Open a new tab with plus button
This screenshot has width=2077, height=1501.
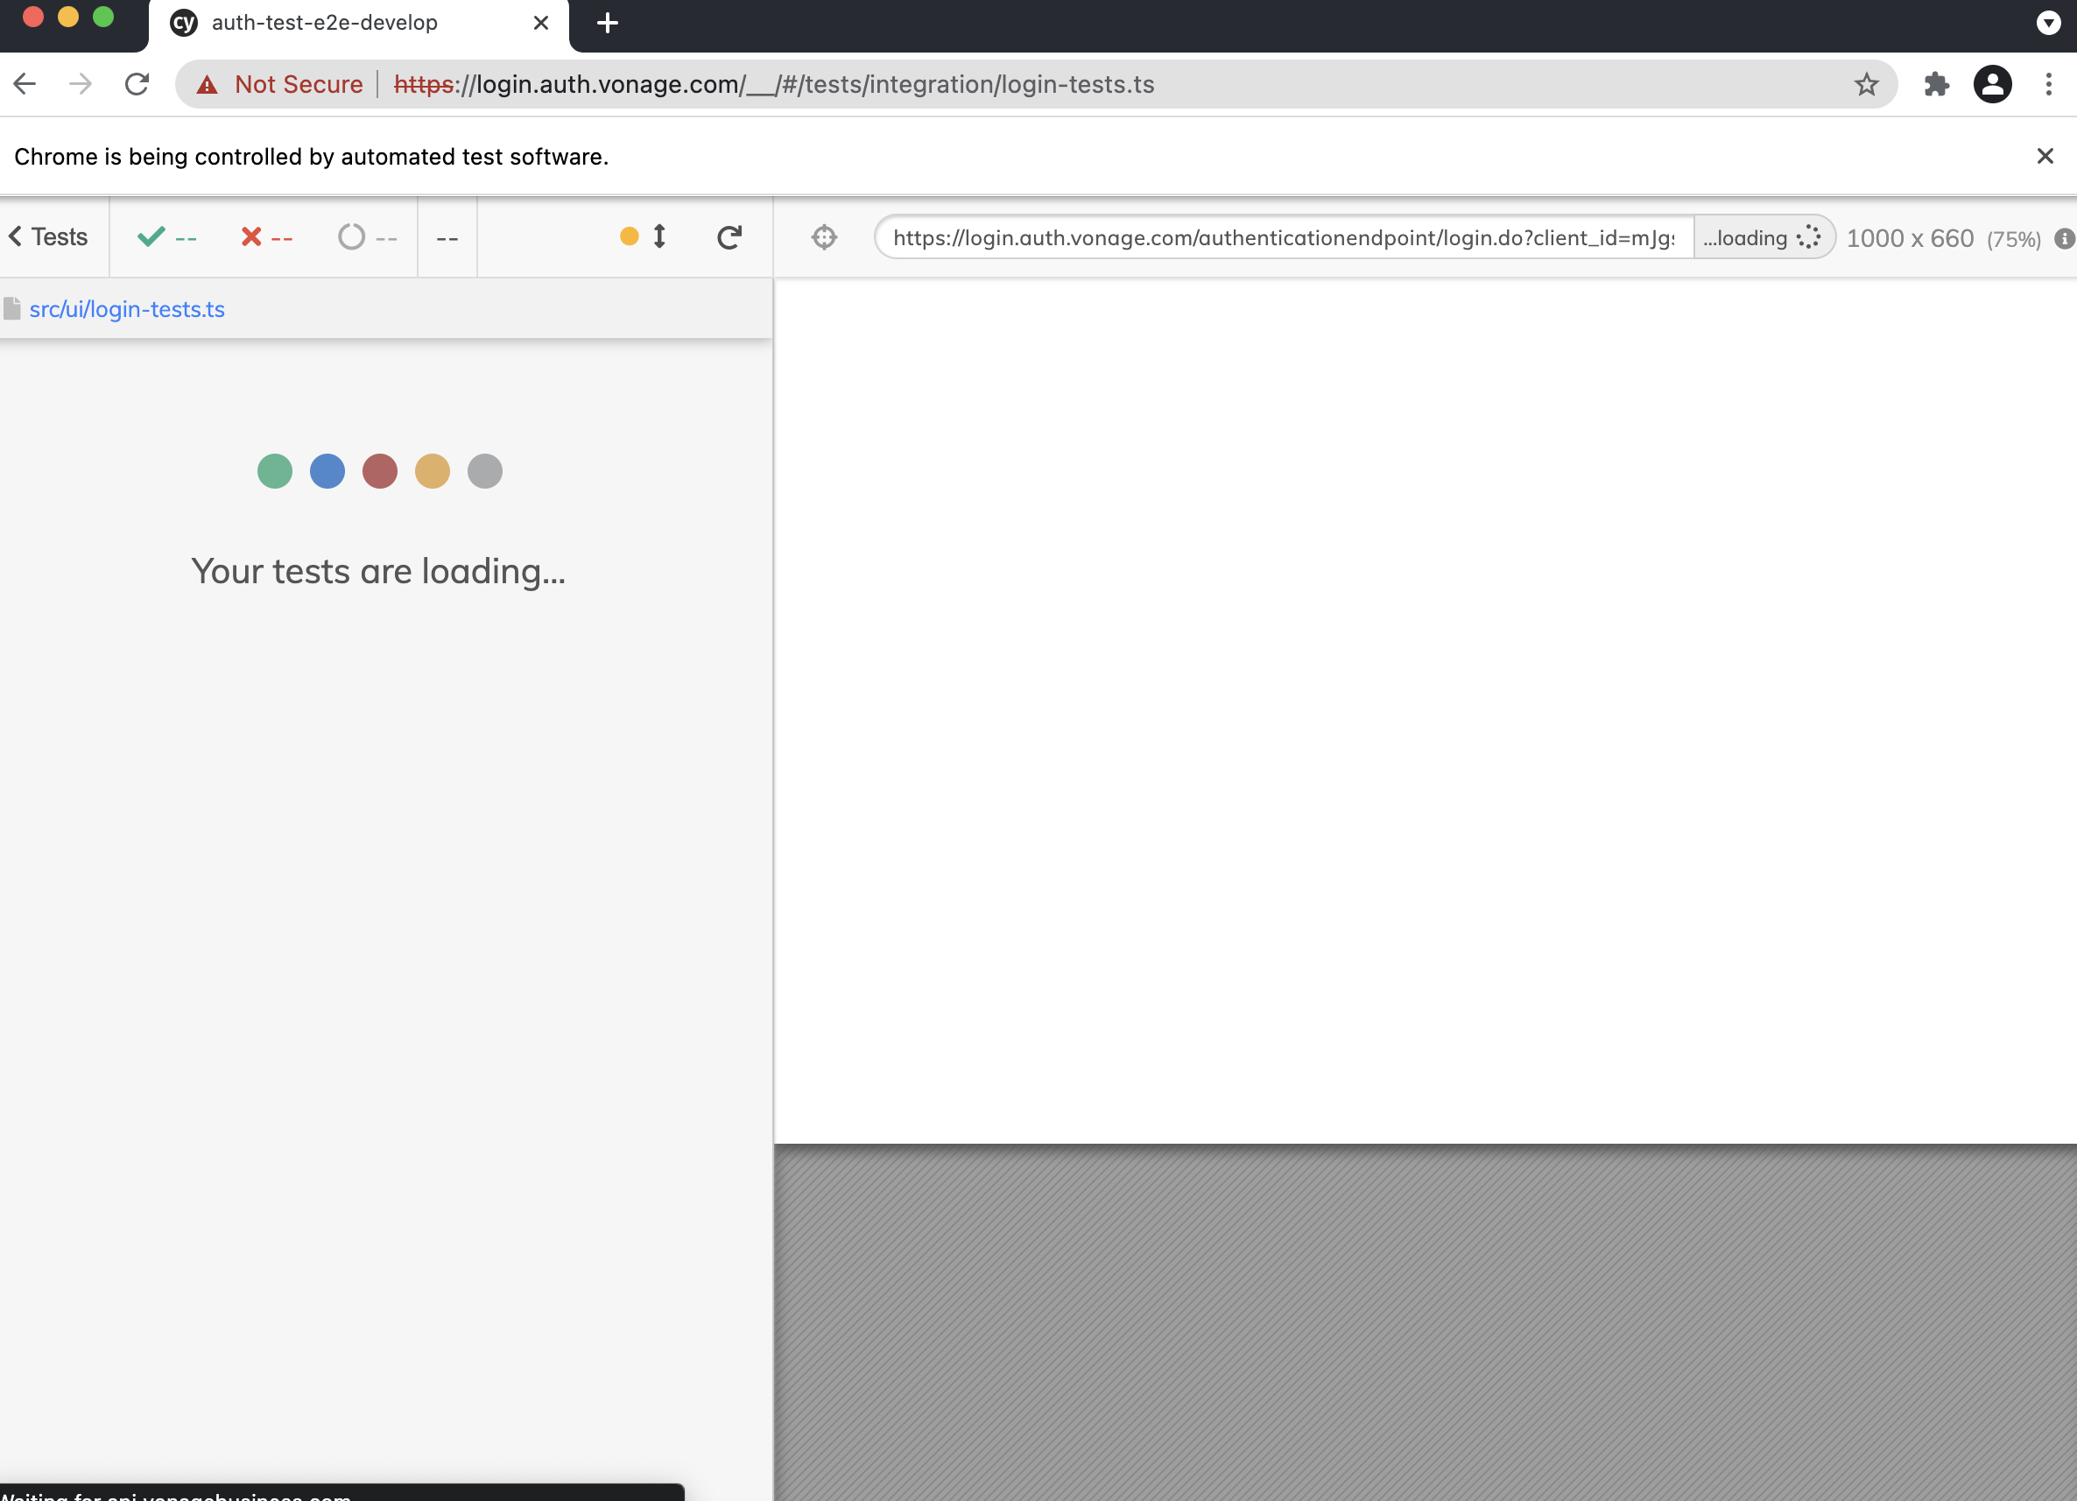click(607, 23)
